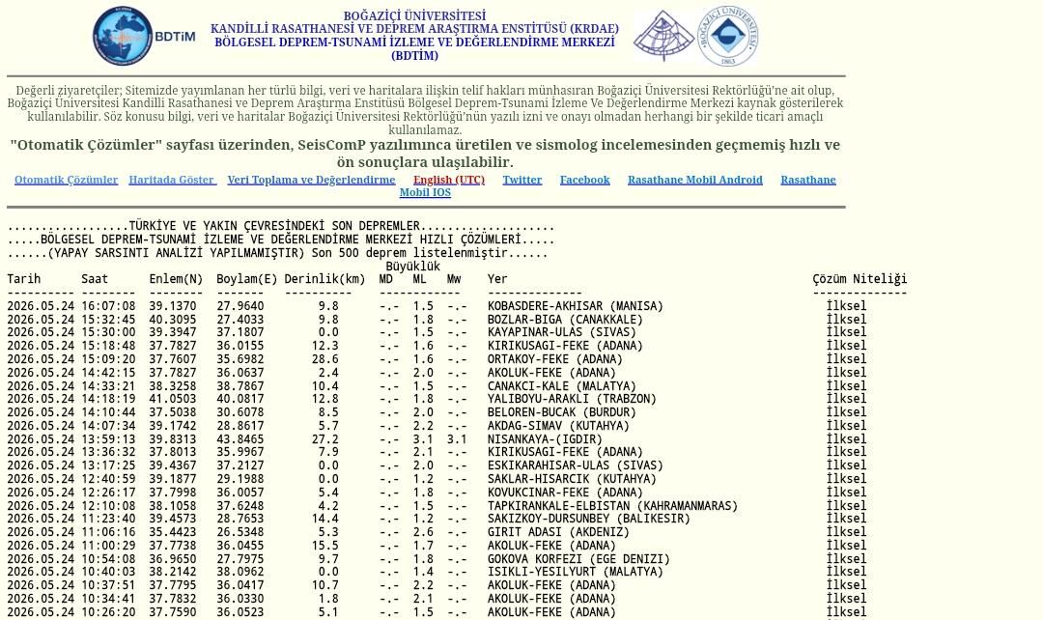This screenshot has height=620, width=1043.
Task: Switch to English (UTC) version
Action: tap(449, 180)
